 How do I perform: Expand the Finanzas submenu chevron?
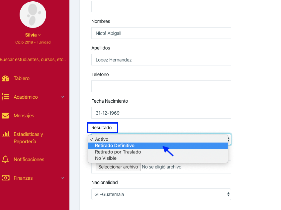(x=62, y=178)
